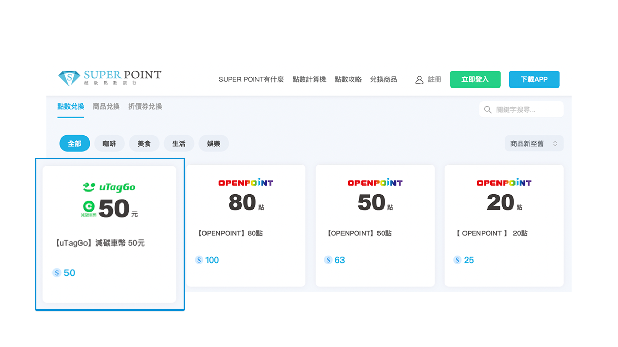This screenshot has width=618, height=347.
Task: Click the 【OPENPOINT】80點 title
Action: click(230, 233)
